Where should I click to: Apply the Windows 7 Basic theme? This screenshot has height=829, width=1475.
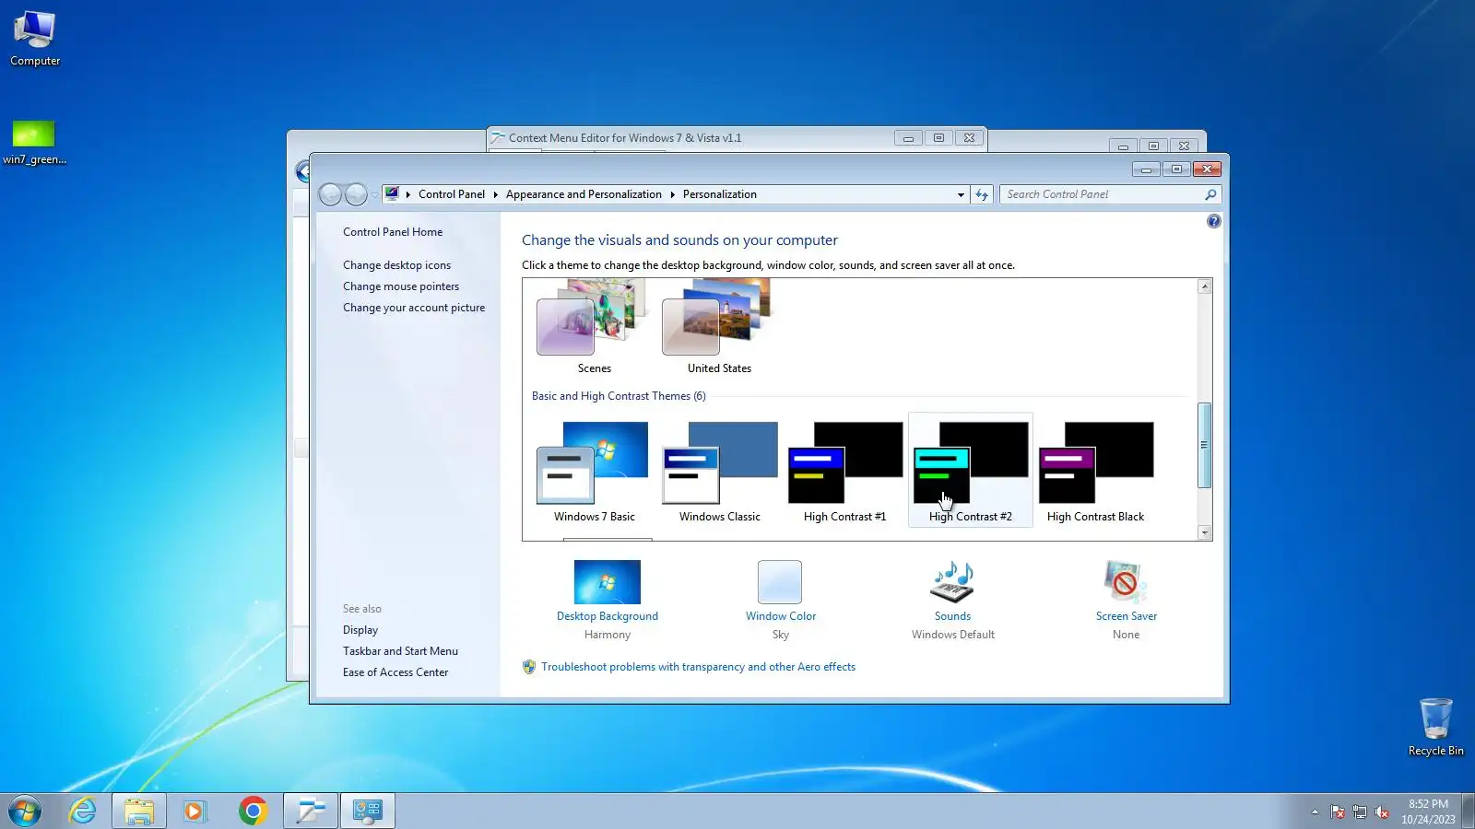(594, 471)
